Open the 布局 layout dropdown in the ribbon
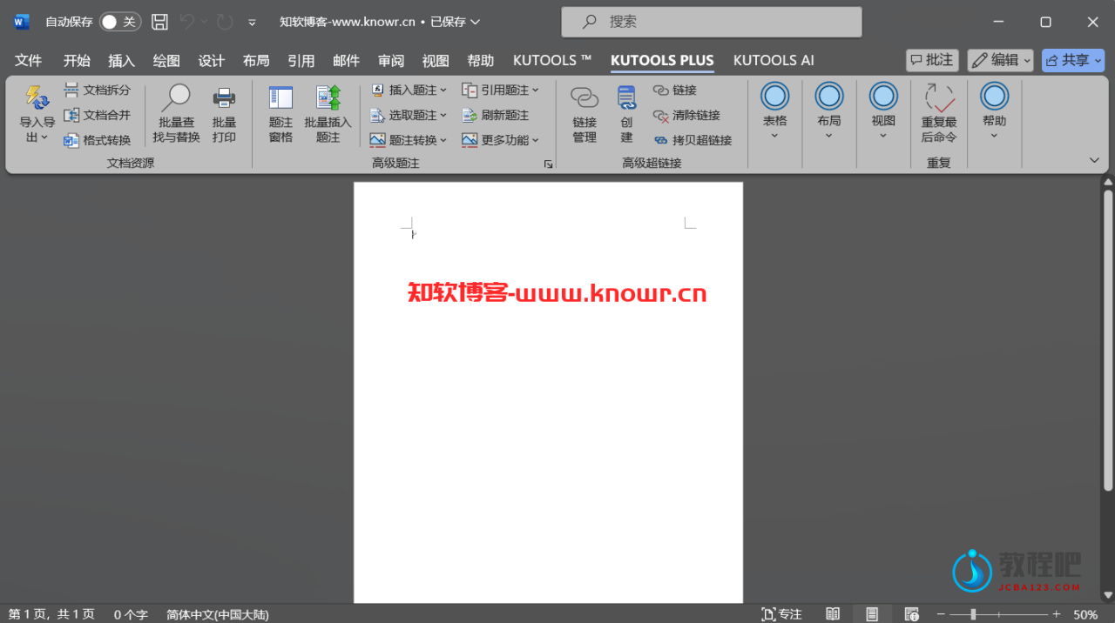This screenshot has height=623, width=1115. 828,111
